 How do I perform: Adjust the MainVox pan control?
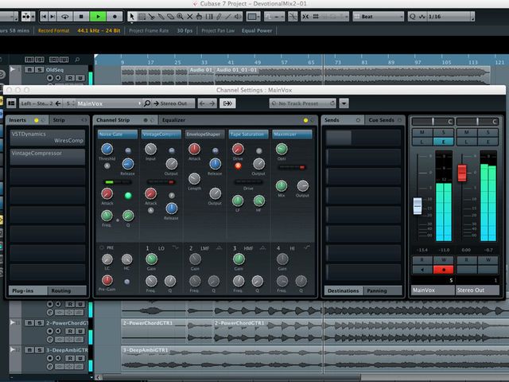click(433, 122)
